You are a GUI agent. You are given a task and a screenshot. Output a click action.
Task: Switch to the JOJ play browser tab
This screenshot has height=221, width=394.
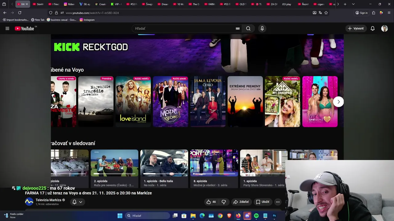(286, 4)
